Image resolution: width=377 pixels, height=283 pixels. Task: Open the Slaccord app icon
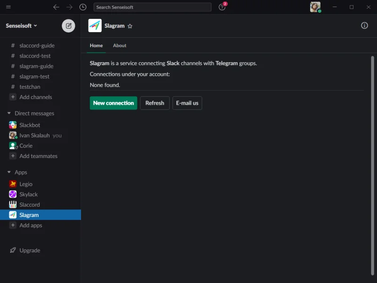13,205
